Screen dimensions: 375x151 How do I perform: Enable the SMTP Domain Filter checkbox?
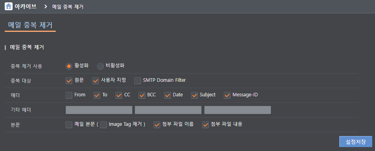point(137,81)
